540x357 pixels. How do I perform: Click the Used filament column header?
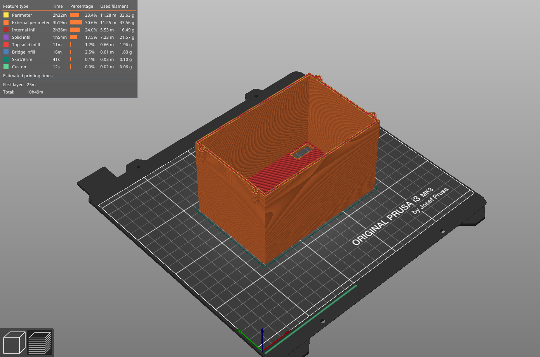tap(113, 6)
